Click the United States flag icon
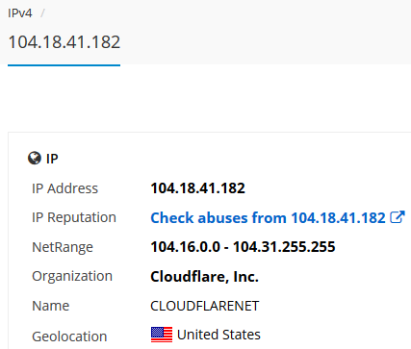 162,335
